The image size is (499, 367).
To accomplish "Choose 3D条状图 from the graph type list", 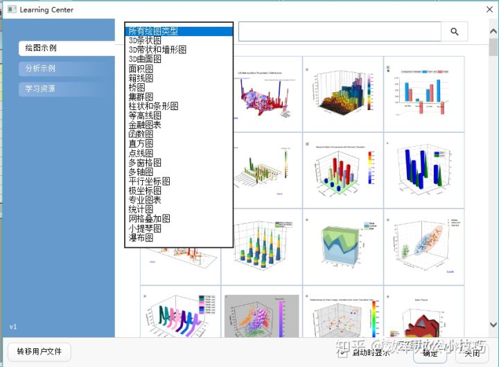I will click(145, 41).
